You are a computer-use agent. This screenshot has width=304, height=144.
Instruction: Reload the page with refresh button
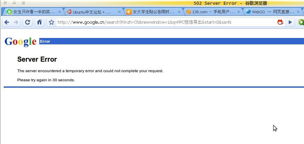(27, 22)
